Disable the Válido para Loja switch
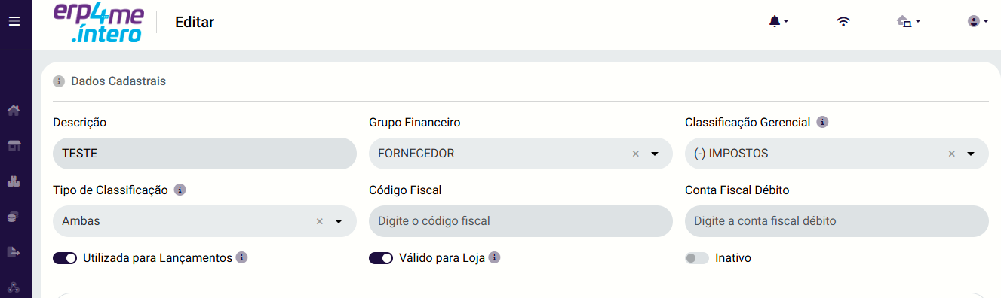This screenshot has height=298, width=1001. coord(381,258)
